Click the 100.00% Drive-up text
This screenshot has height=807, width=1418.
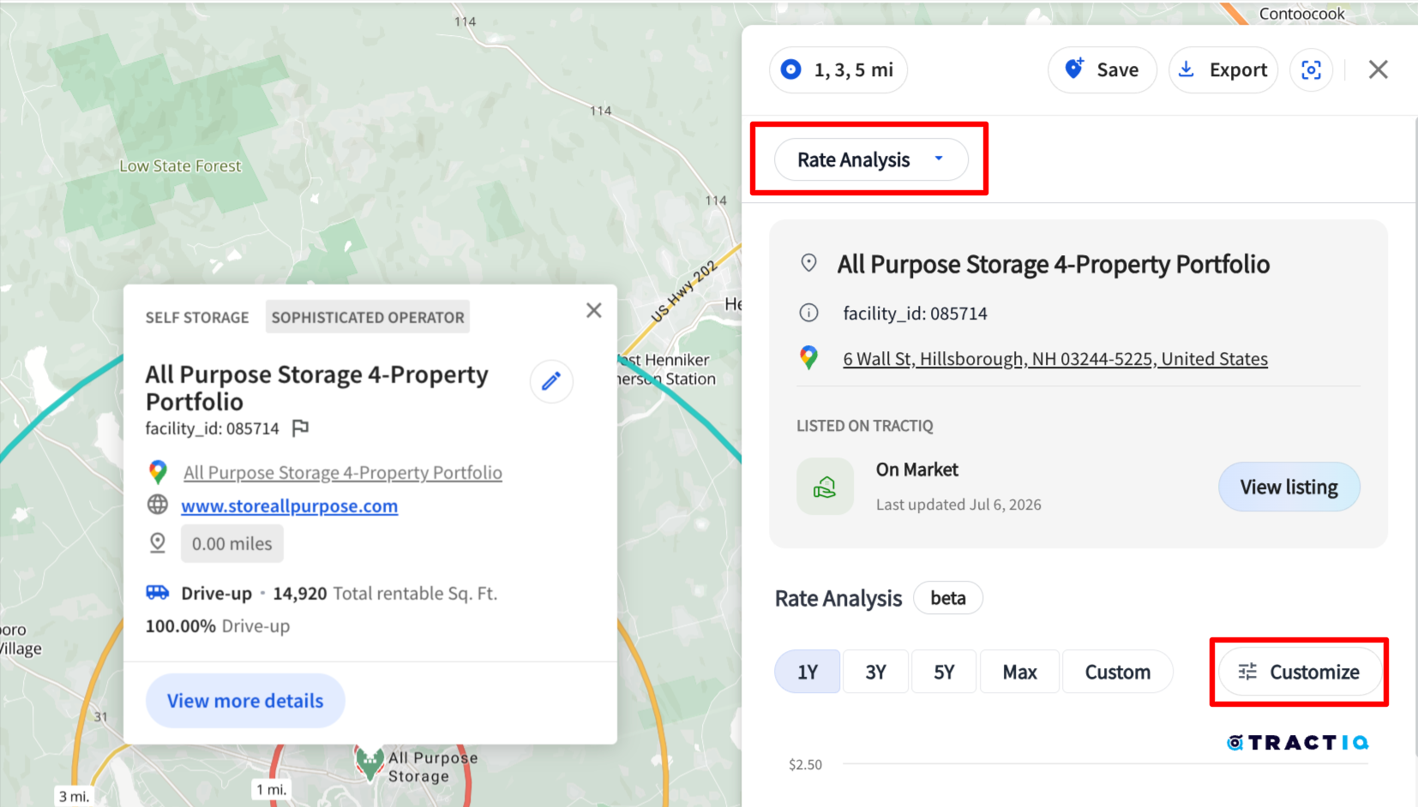click(x=218, y=626)
